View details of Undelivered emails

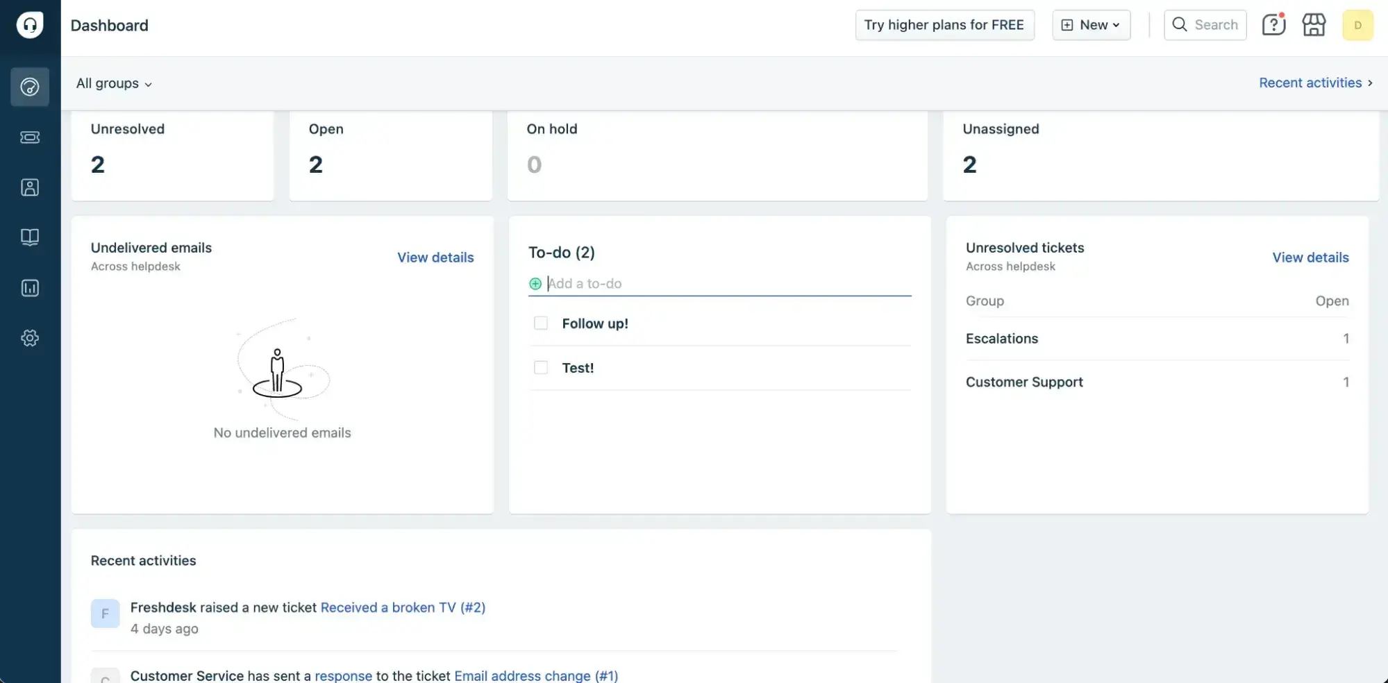click(435, 257)
